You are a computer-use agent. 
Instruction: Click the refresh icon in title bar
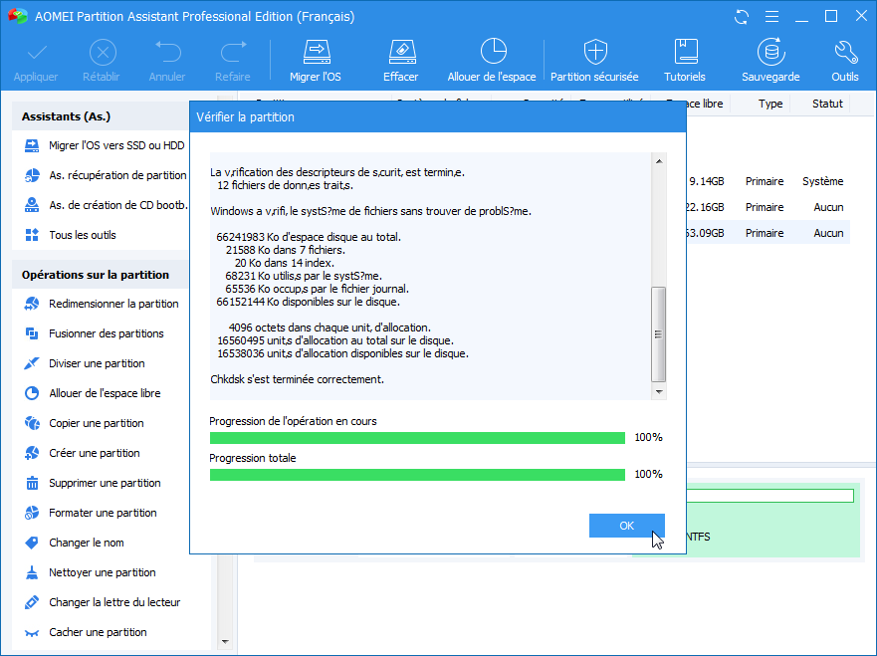click(742, 17)
